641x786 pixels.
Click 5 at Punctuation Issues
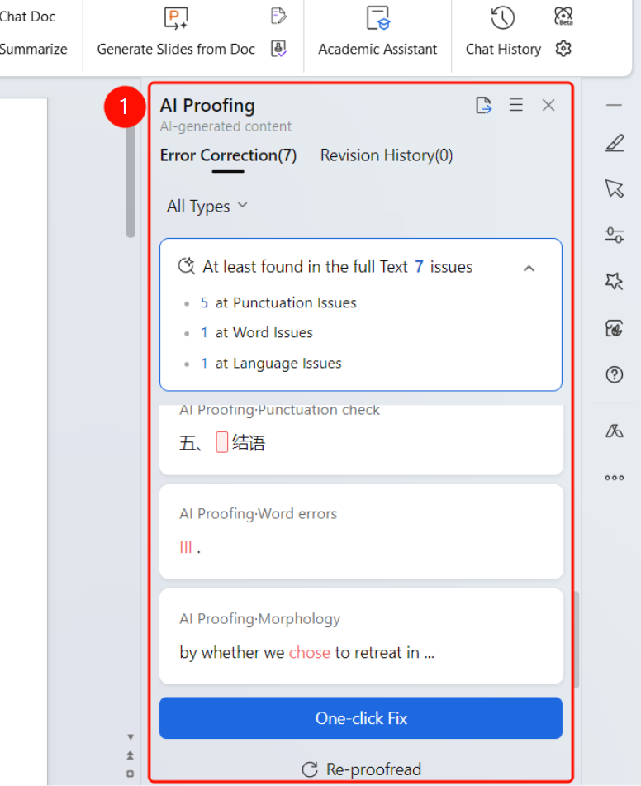[278, 302]
